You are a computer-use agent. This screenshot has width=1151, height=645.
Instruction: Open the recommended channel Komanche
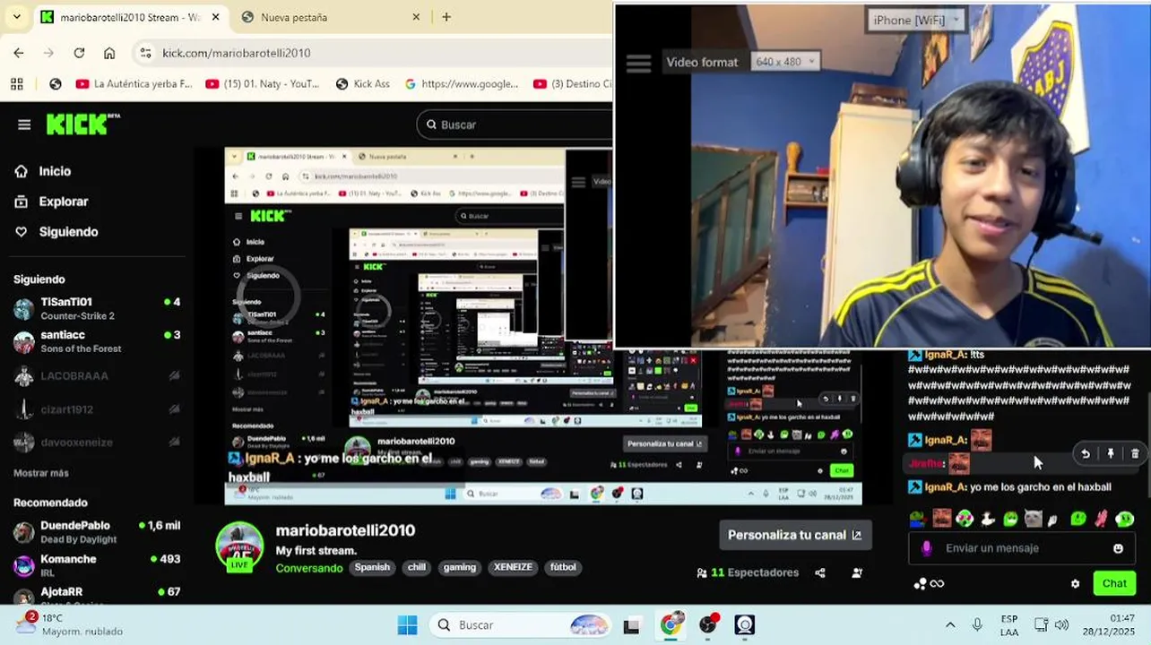coord(97,565)
